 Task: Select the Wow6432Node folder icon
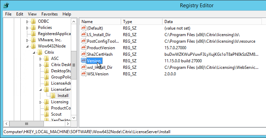pos(34,46)
